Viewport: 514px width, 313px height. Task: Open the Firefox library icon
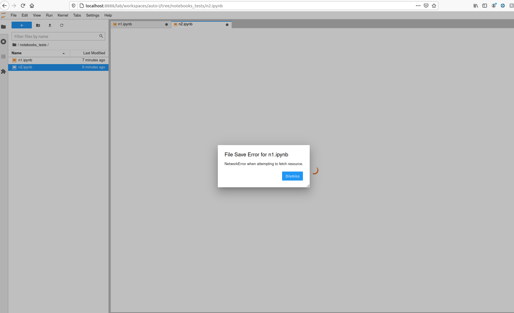click(x=475, y=6)
